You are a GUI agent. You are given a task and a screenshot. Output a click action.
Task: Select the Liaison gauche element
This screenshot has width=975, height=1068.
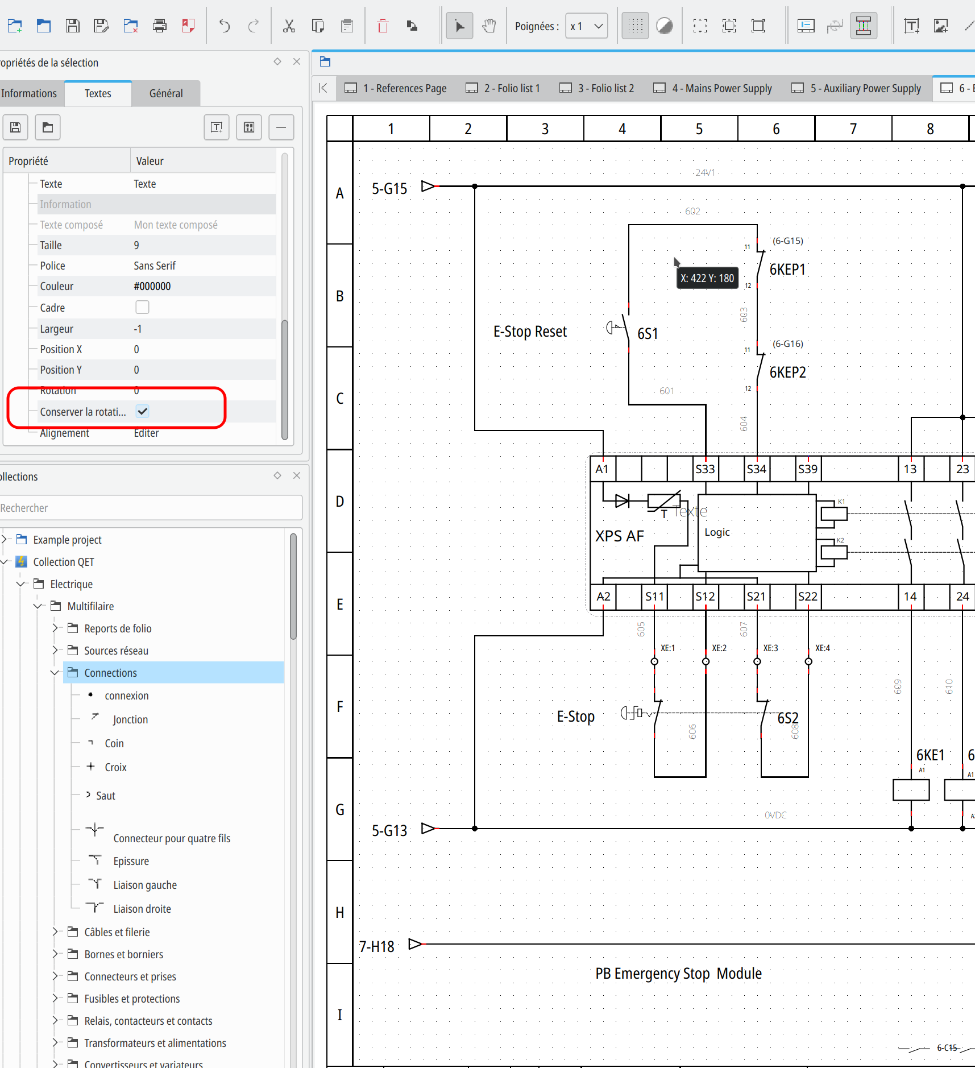click(145, 885)
